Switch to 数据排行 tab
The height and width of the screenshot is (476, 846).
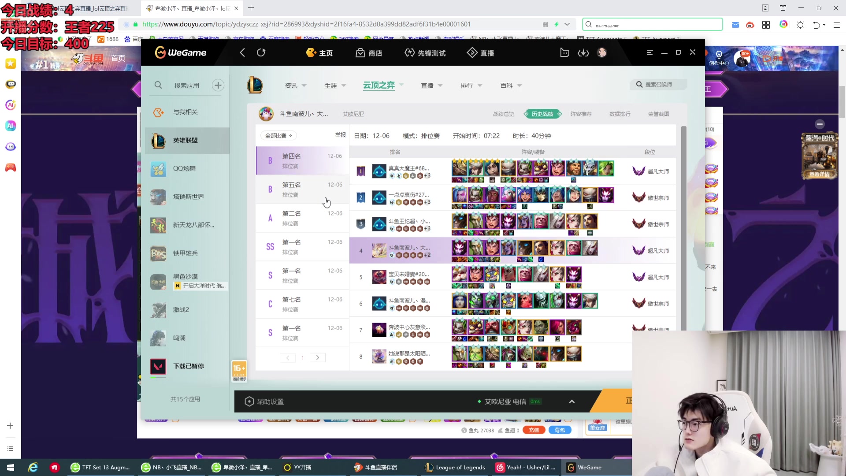[620, 114]
